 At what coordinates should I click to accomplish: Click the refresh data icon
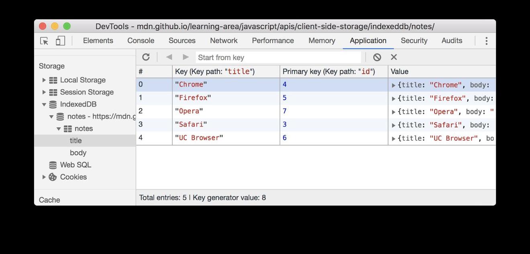click(146, 56)
